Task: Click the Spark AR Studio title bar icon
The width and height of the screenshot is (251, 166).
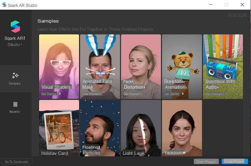Action: click(x=5, y=5)
